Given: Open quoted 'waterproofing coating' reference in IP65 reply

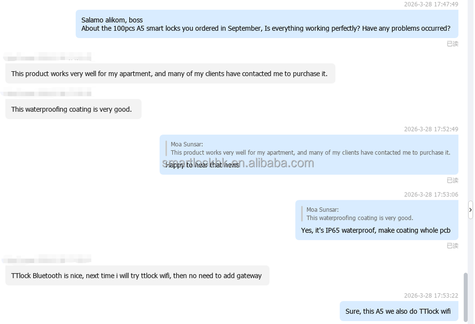Looking at the screenshot, I should coord(359,214).
